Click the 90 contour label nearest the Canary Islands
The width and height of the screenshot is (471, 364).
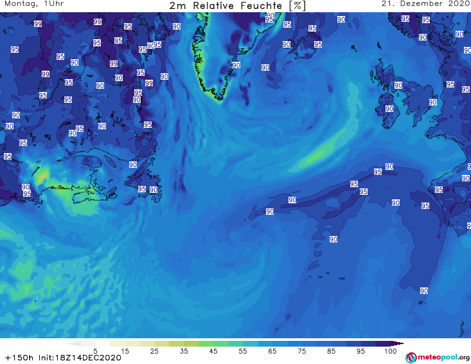click(424, 291)
